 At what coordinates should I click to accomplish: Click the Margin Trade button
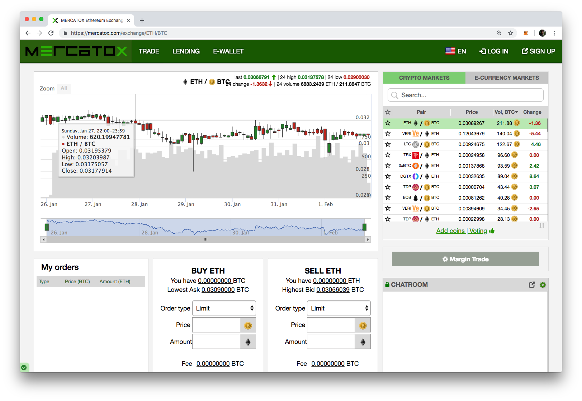465,259
